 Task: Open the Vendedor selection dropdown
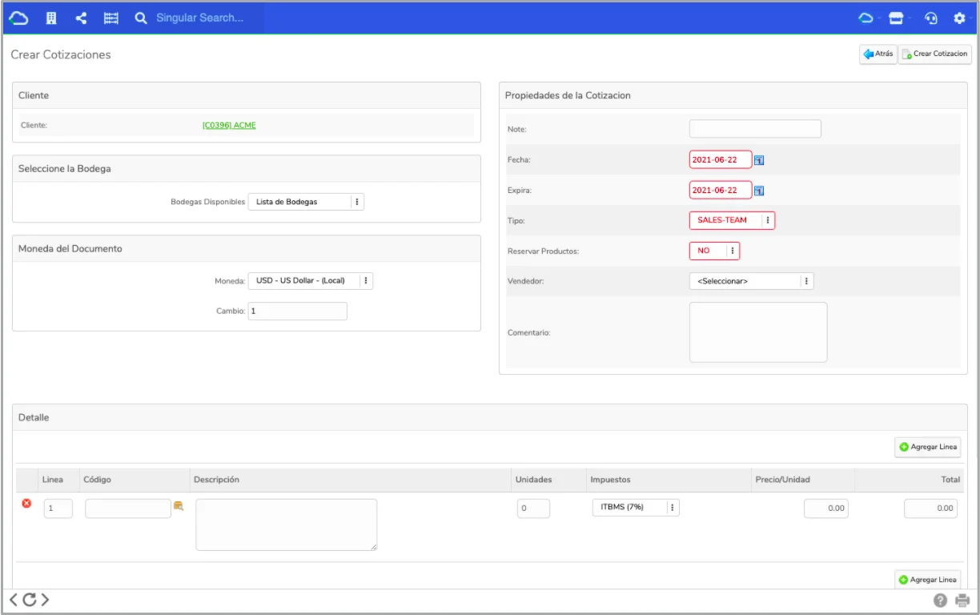coord(751,281)
